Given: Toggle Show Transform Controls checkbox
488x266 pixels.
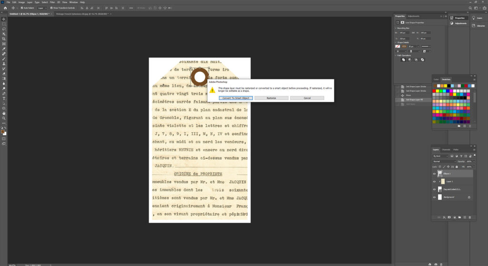Looking at the screenshot, I should [x=52, y=8].
